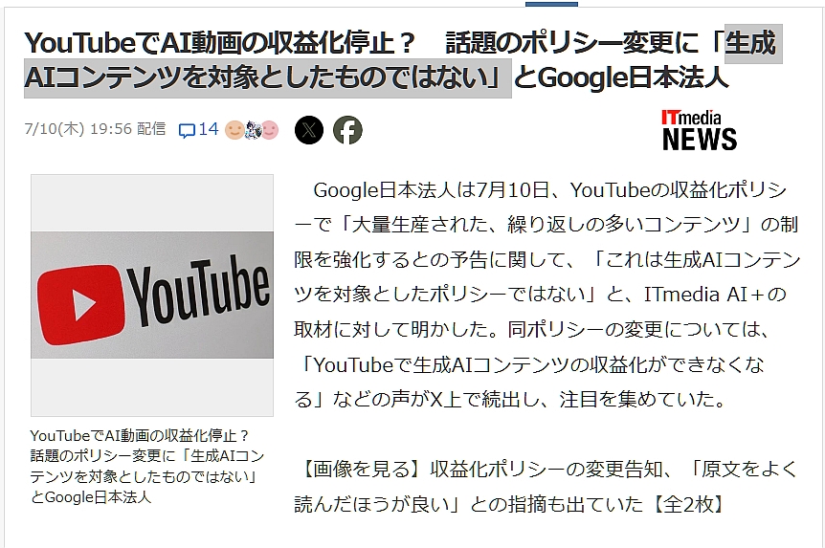Screen dimensions: 825x548
Task: Open the 【画像を見る】 image gallery link
Action: pyautogui.click(x=546, y=487)
